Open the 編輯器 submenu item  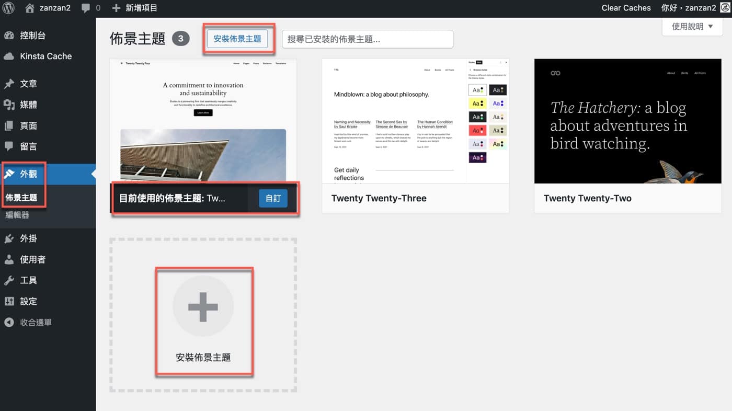click(x=17, y=215)
